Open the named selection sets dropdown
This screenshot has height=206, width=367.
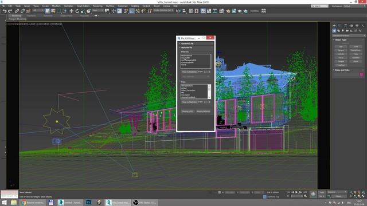[x=163, y=10]
